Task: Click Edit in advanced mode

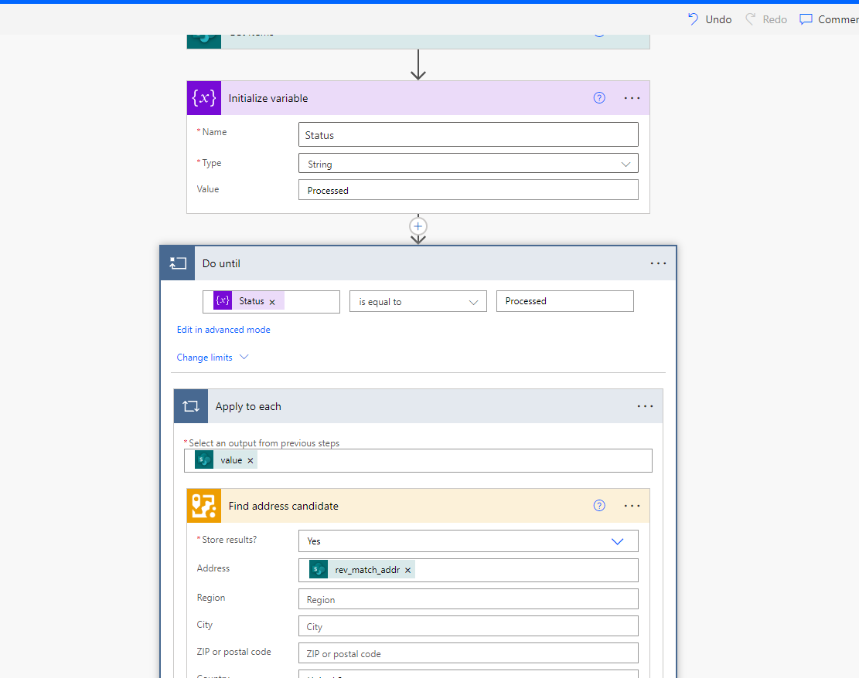Action: click(x=223, y=329)
